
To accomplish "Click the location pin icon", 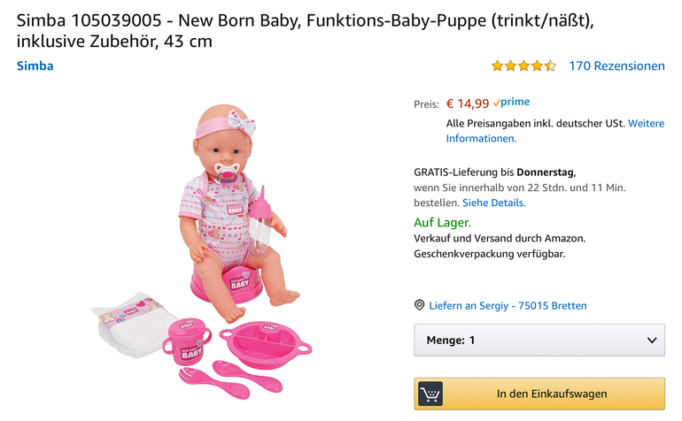I will [x=420, y=305].
